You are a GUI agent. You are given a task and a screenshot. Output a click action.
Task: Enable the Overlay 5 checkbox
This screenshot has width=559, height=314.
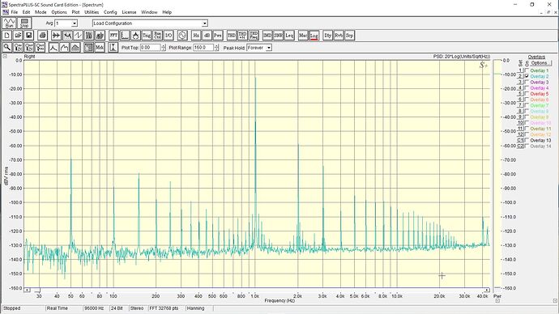tap(527, 94)
